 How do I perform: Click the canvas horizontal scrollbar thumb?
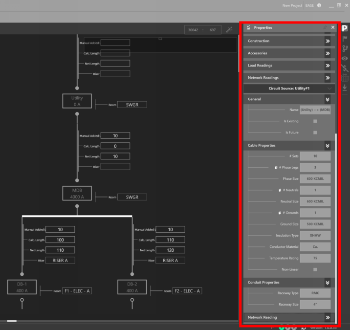click(x=12, y=321)
